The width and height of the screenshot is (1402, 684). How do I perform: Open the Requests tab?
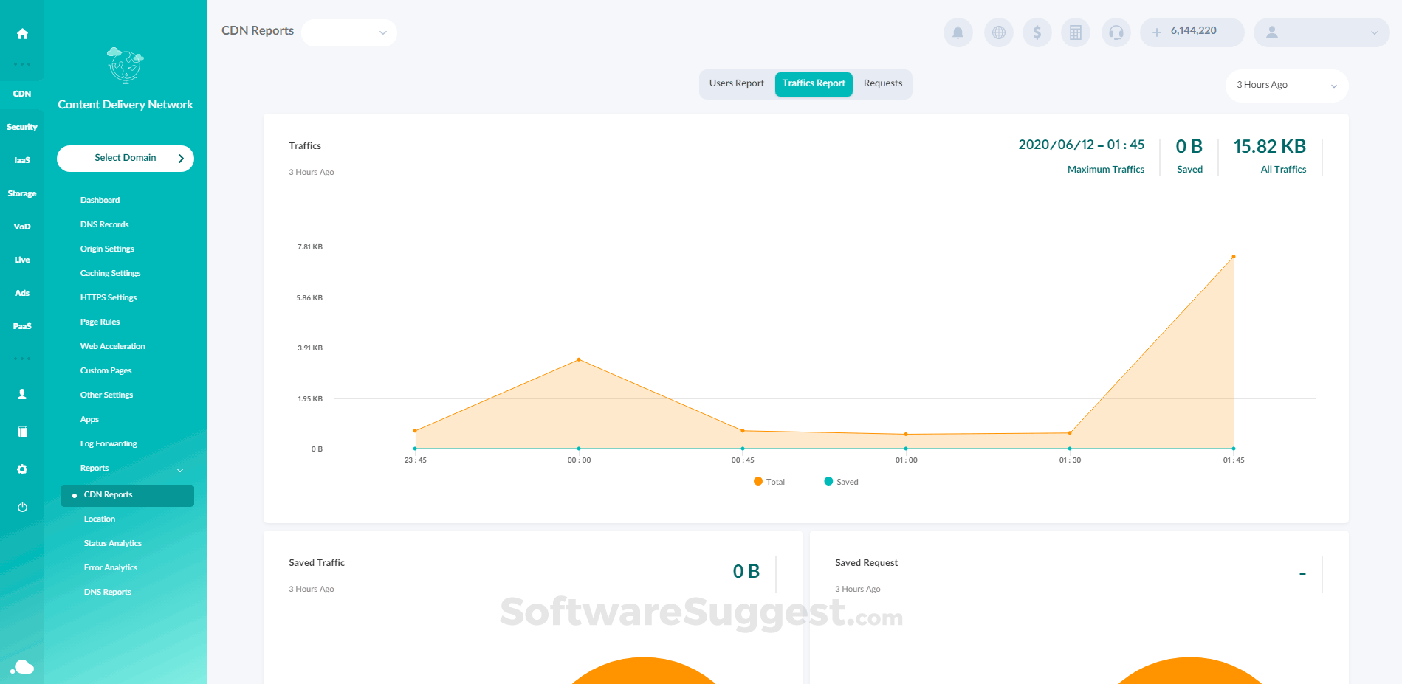tap(882, 83)
